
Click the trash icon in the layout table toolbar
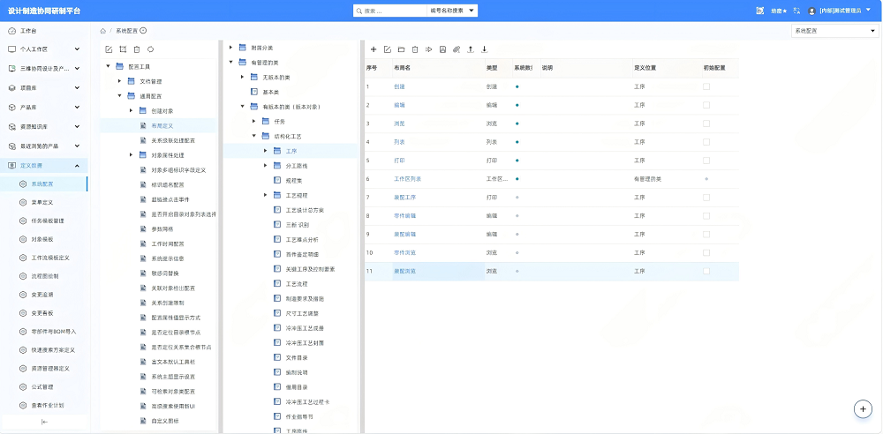[415, 49]
